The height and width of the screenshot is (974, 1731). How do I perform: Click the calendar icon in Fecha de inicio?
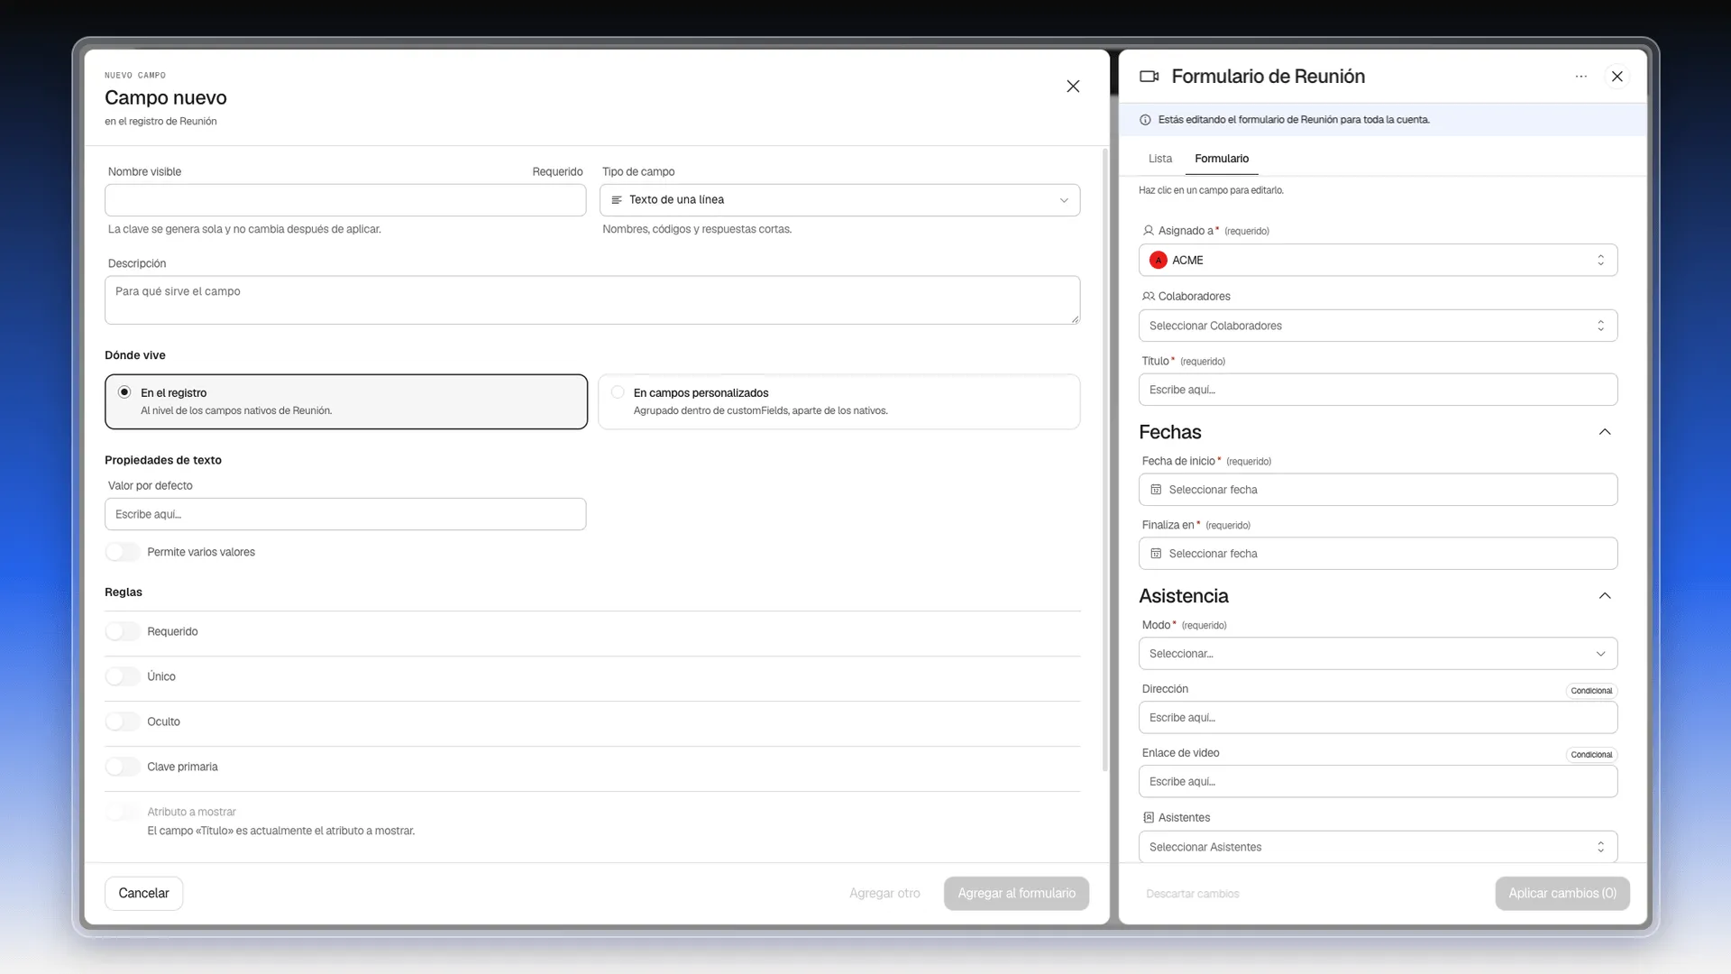point(1156,490)
